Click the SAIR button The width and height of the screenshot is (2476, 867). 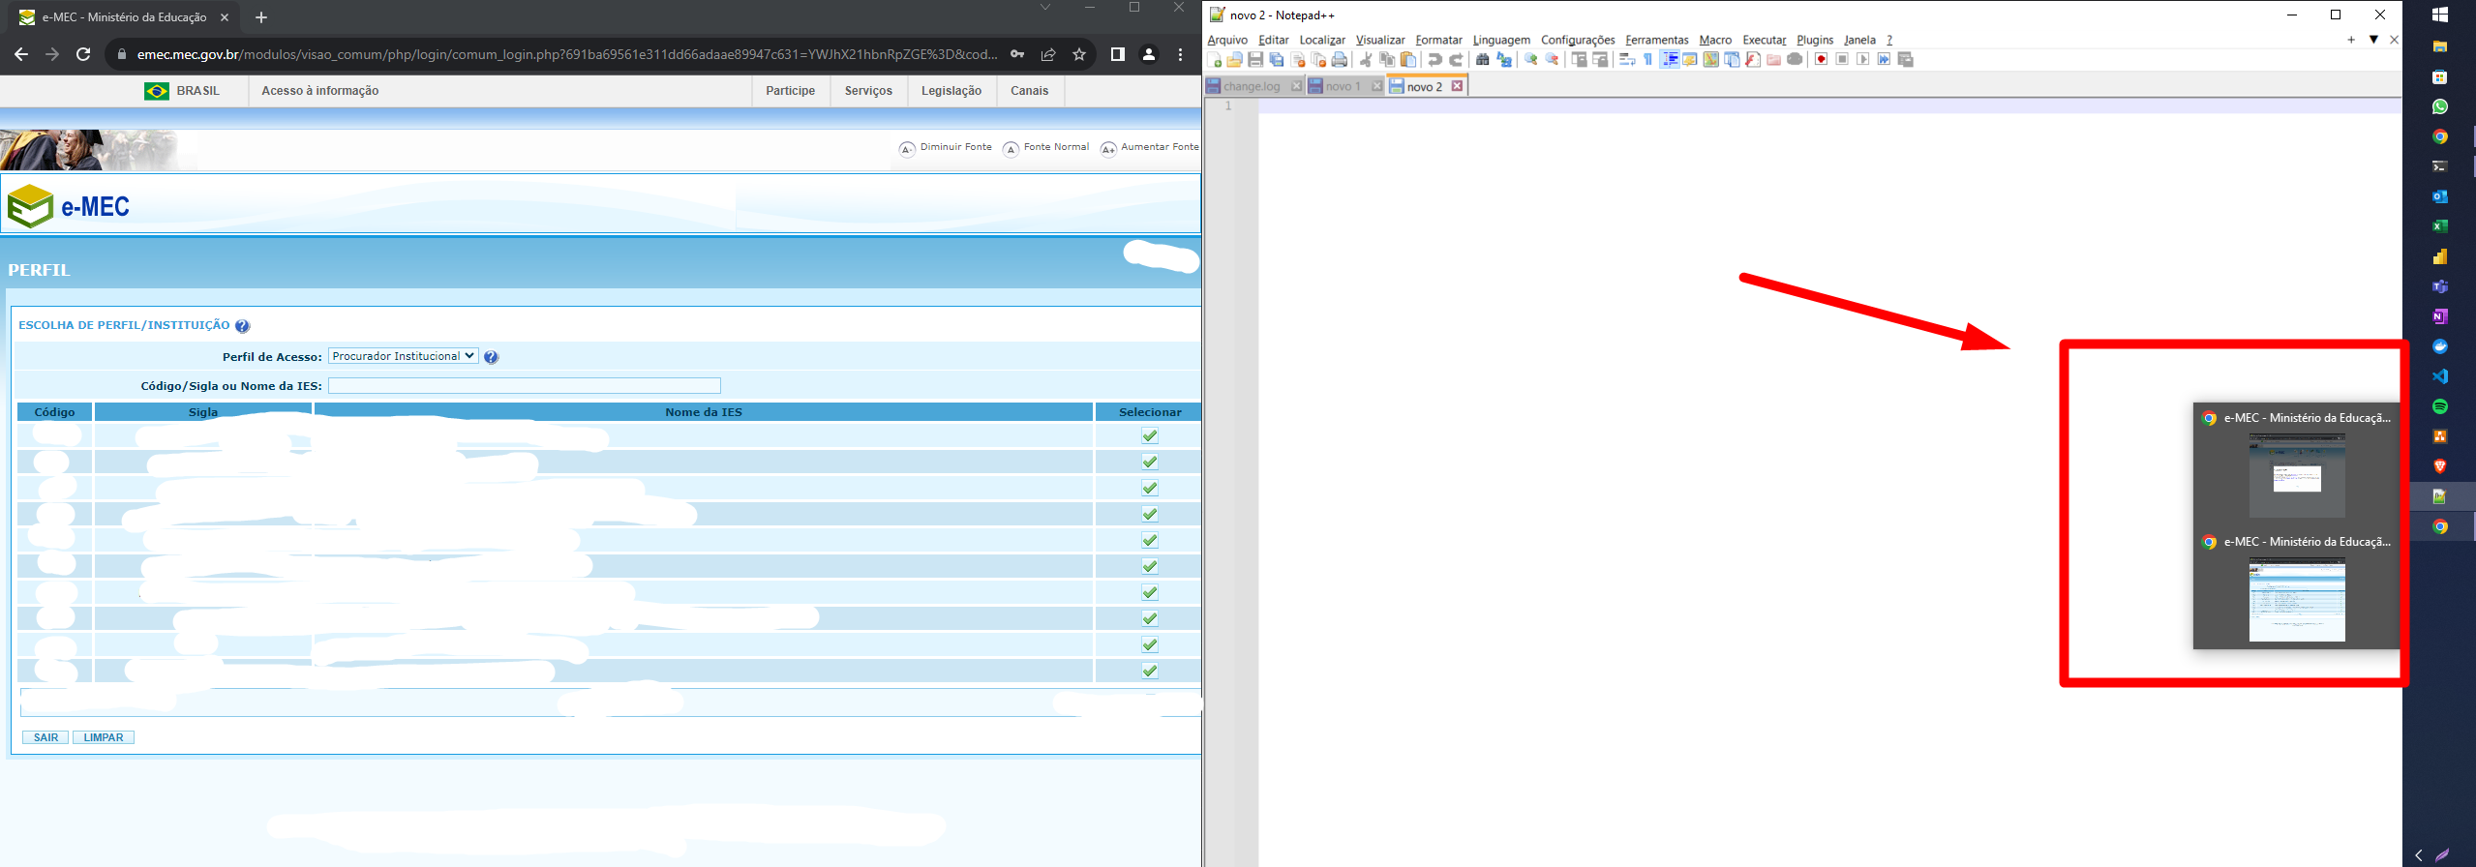click(x=45, y=737)
